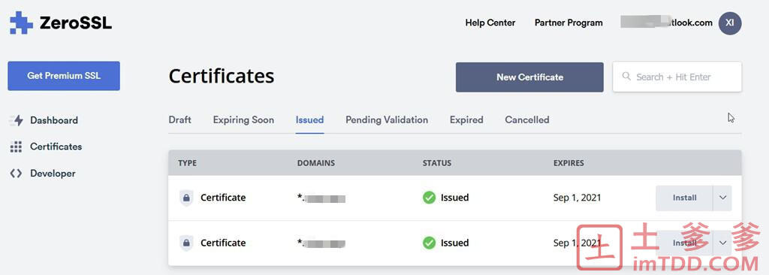The width and height of the screenshot is (769, 275).
Task: Click the second row's green Issued checkmark
Action: point(429,243)
